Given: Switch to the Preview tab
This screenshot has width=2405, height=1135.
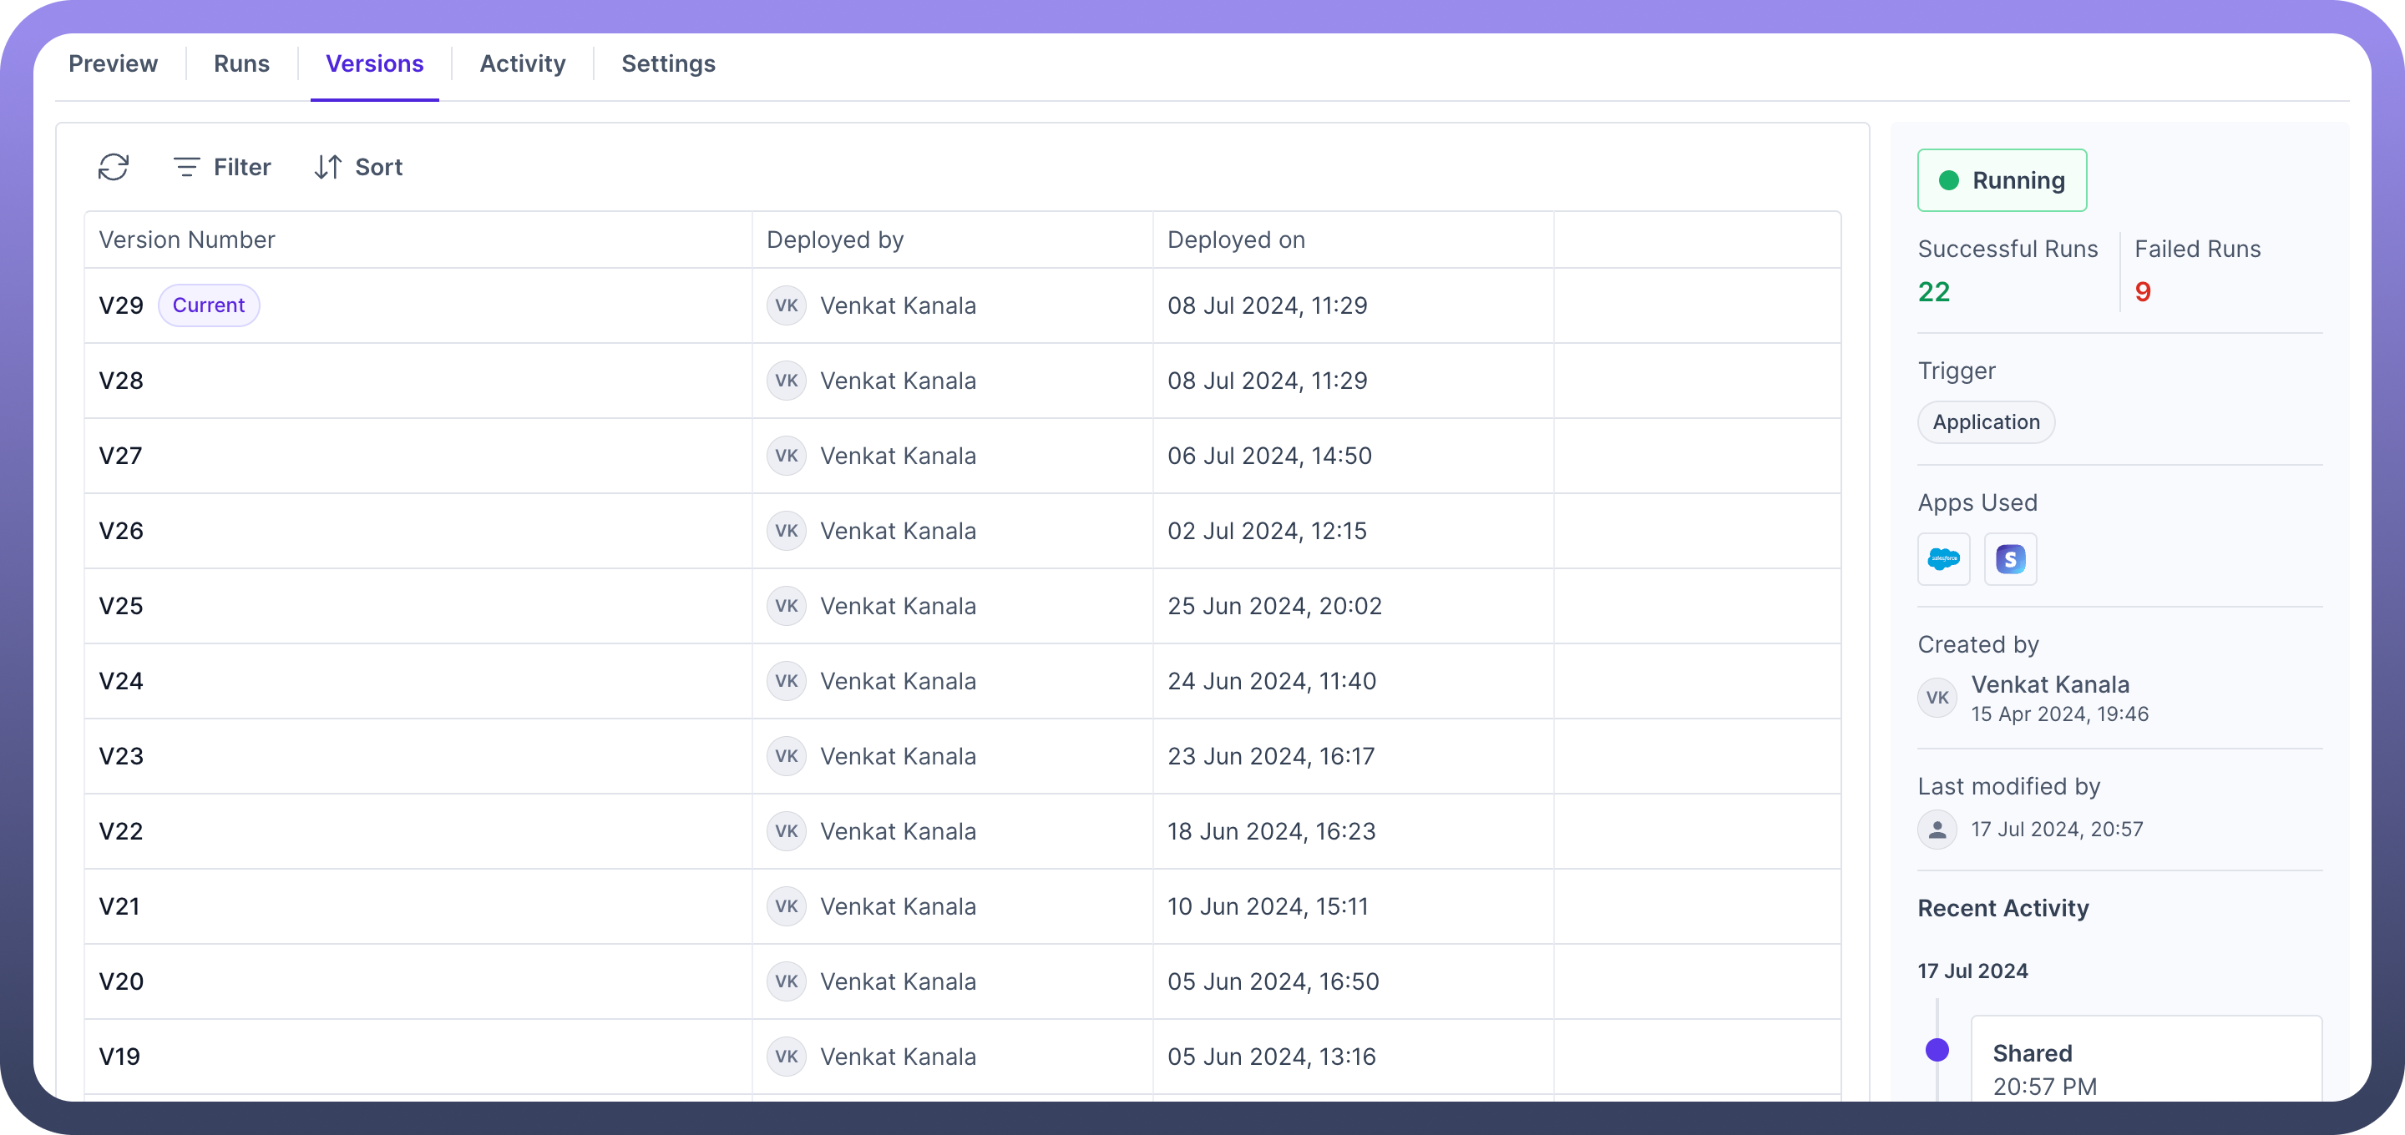Looking at the screenshot, I should coord(113,63).
